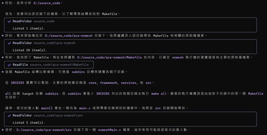This screenshot has width=267, height=135.
Task: Click the sparkle before the '很好' message
Action: (x=3, y=130)
